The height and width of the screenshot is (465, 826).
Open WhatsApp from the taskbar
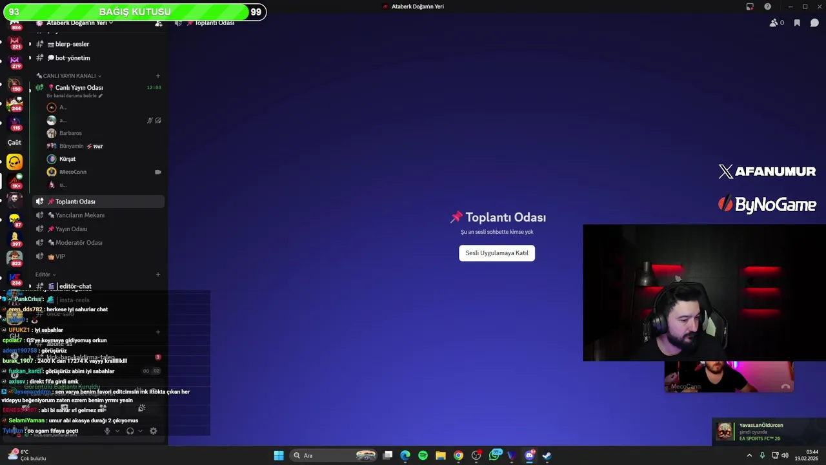495,455
